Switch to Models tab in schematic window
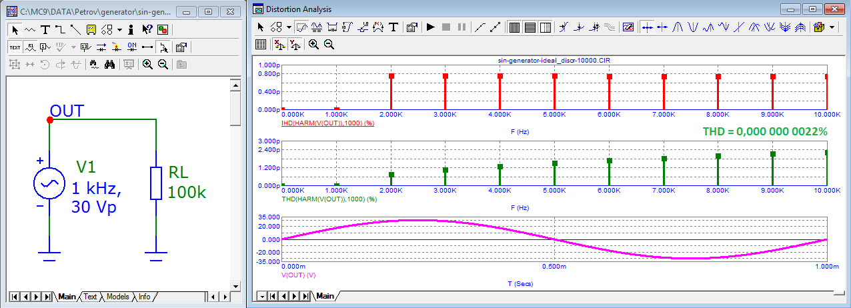Image resolution: width=851 pixels, height=308 pixels. coord(118,297)
